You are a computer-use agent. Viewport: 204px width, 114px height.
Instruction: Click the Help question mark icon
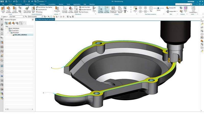coord(200,4)
